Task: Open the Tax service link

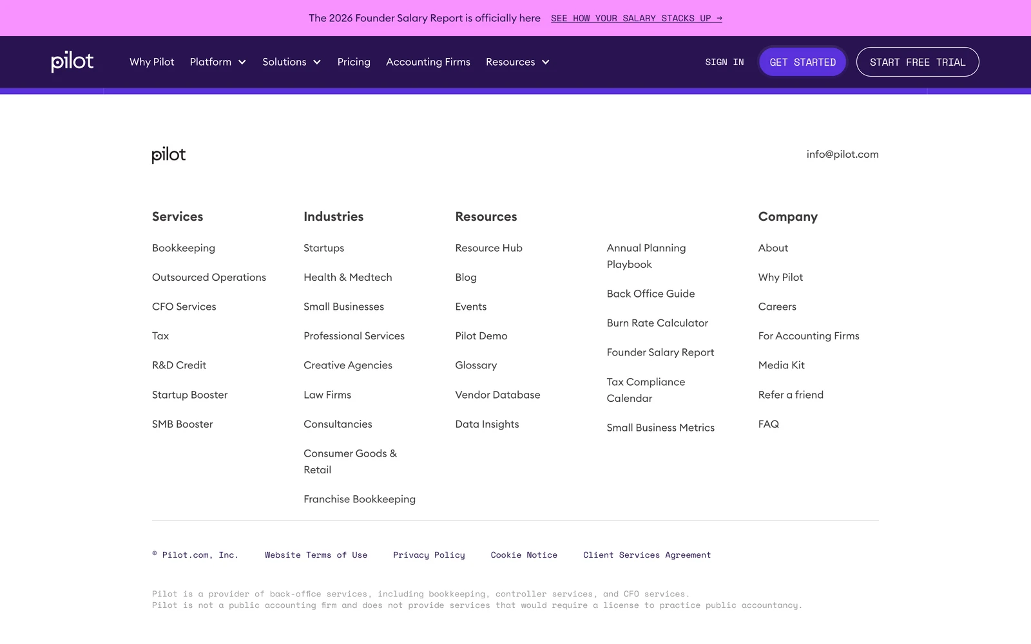Action: pos(160,336)
